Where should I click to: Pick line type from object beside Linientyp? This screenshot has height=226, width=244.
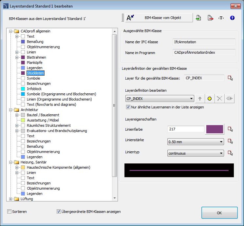tap(231, 153)
